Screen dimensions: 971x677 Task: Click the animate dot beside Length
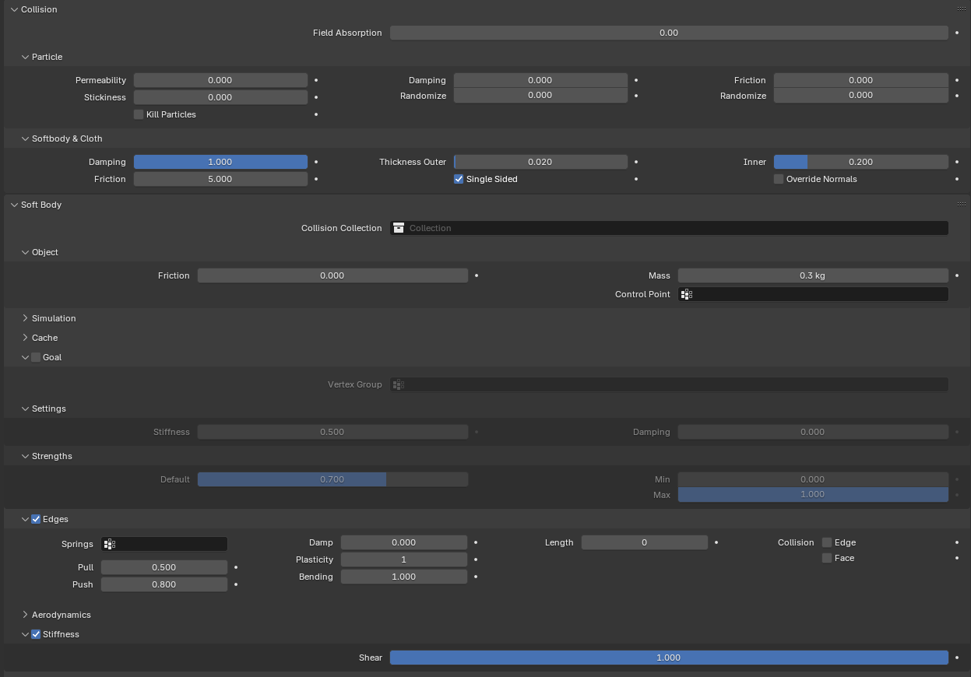[x=716, y=542]
